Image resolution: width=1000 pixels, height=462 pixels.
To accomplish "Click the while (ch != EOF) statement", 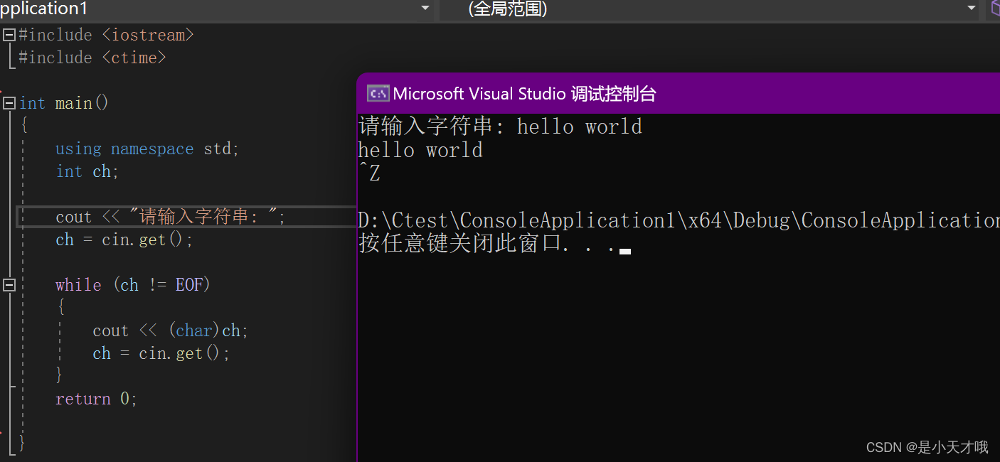I will (132, 284).
